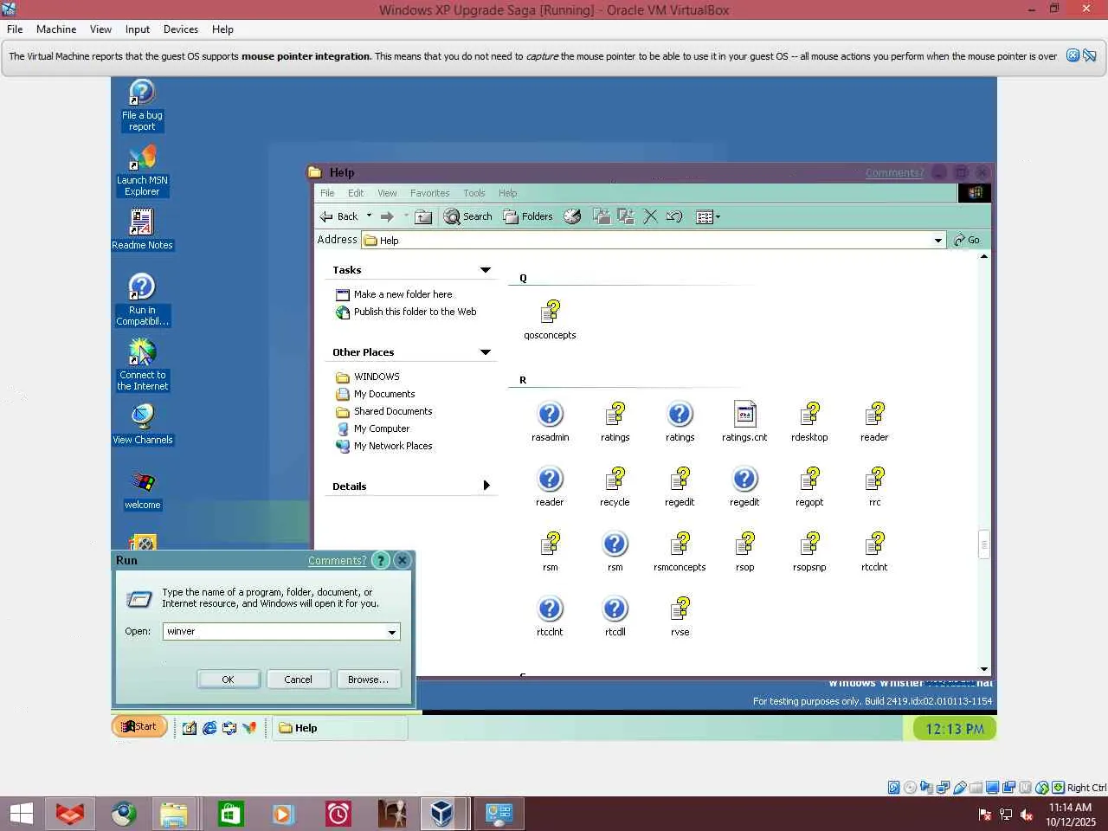1108x831 pixels.
Task: Click Internet Explorer quick launch icon
Action: click(x=209, y=728)
